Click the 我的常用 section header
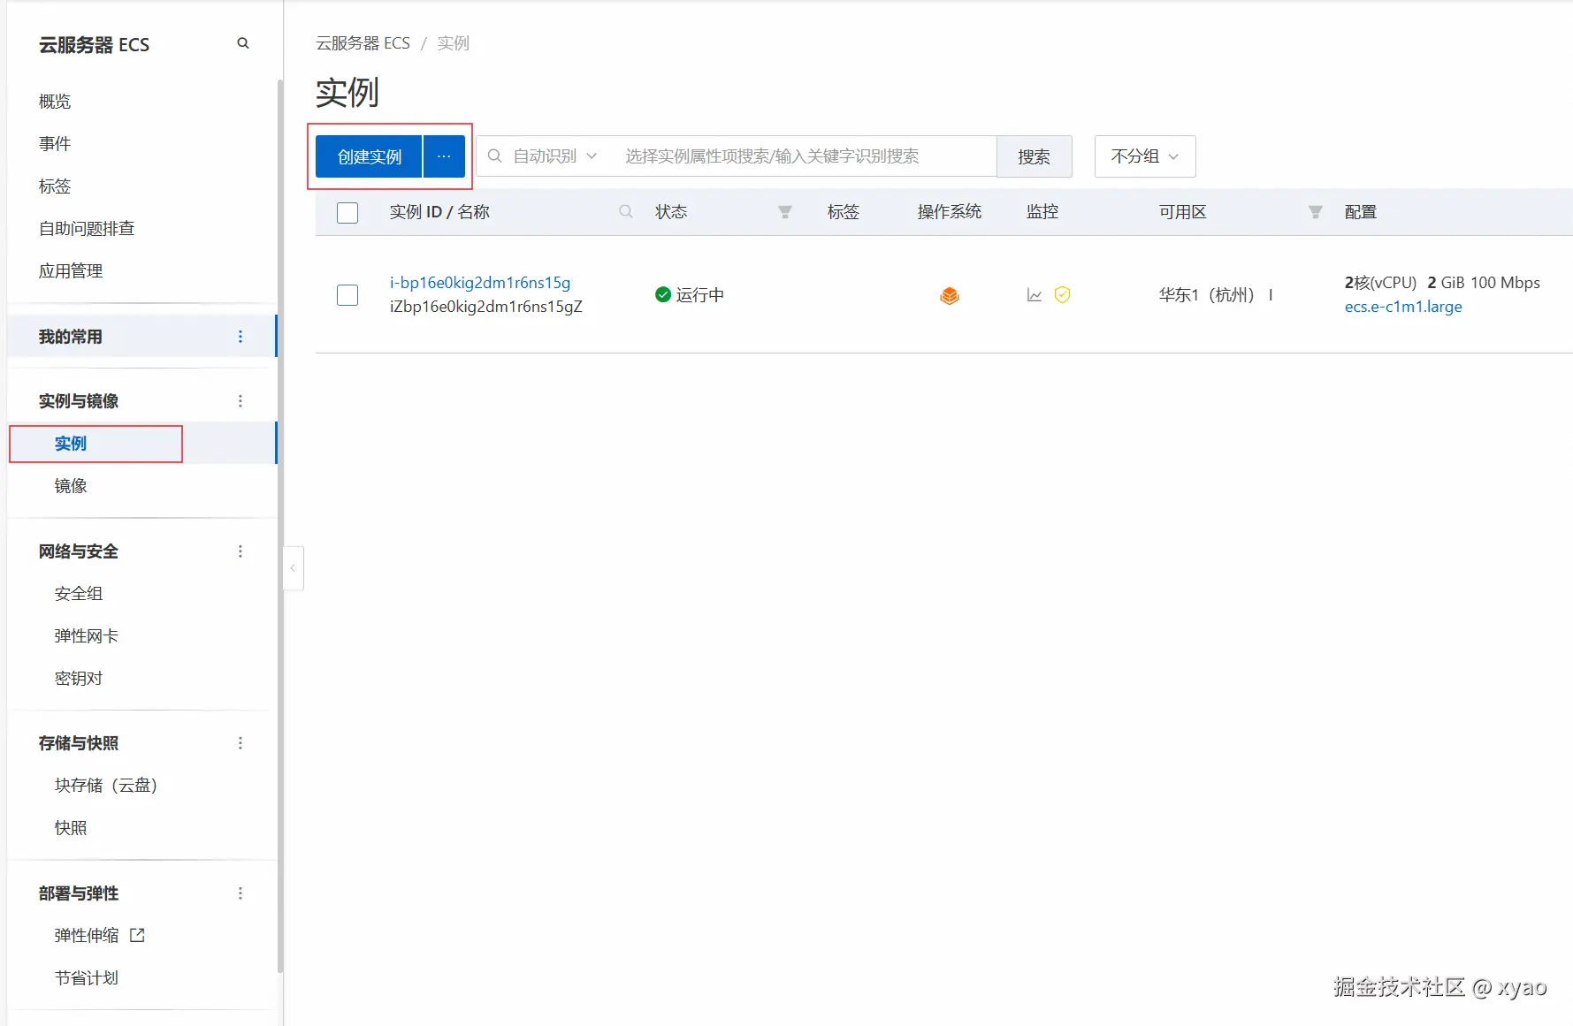The image size is (1573, 1026). (71, 337)
